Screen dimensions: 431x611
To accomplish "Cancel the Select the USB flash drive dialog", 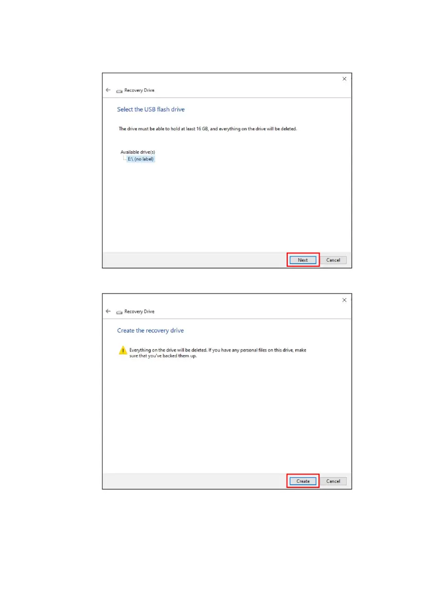I will 333,260.
